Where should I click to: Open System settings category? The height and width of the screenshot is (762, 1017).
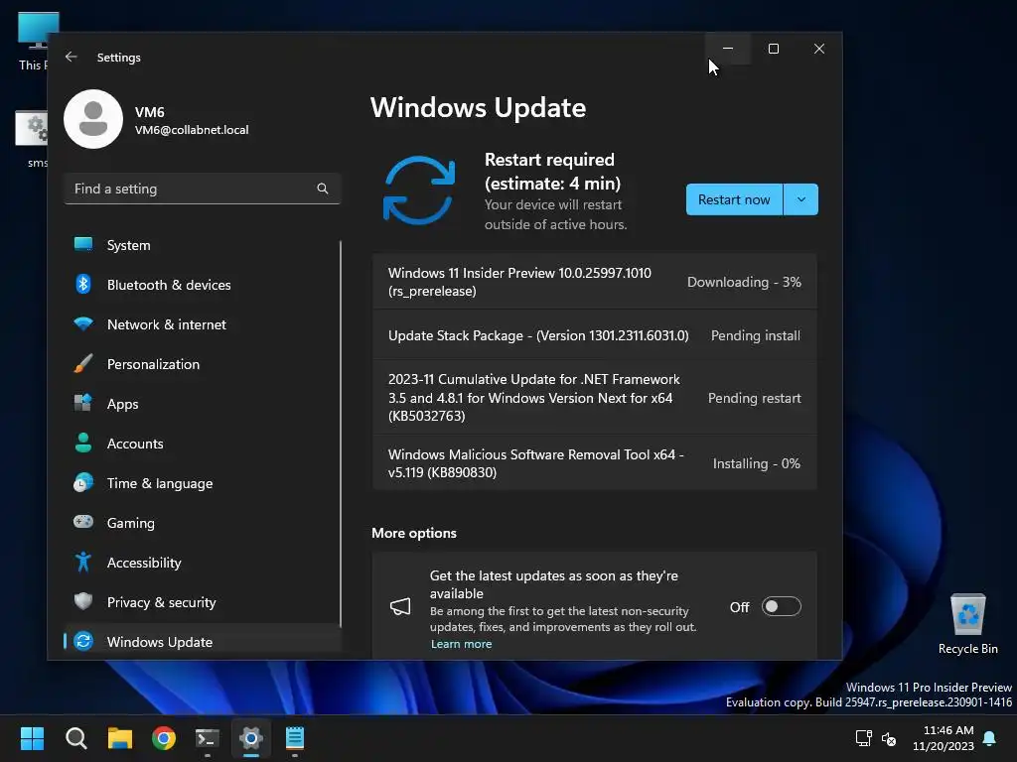click(x=203, y=245)
